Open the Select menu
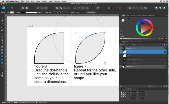Viewport: 169px width, 104px height. 44,1
